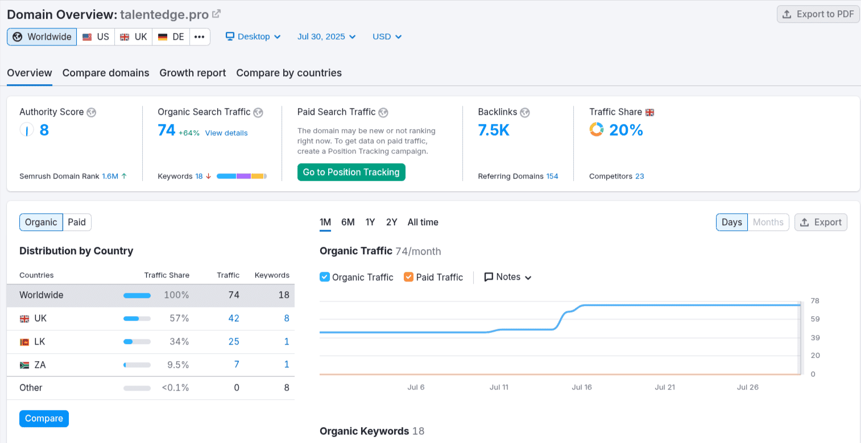
Task: Click LK traffic value 25
Action: pos(234,342)
